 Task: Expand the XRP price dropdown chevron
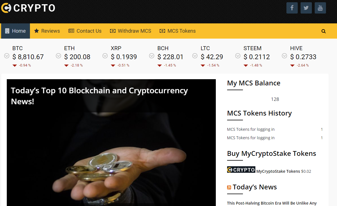pyautogui.click(x=105, y=56)
